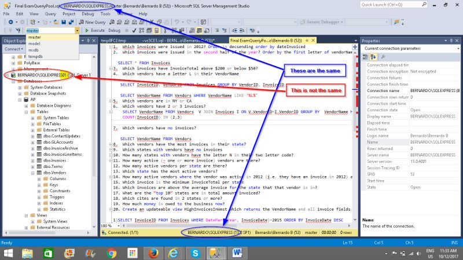Click Object Explorer vertical scrollbar
The height and width of the screenshot is (260, 463).
point(94,142)
